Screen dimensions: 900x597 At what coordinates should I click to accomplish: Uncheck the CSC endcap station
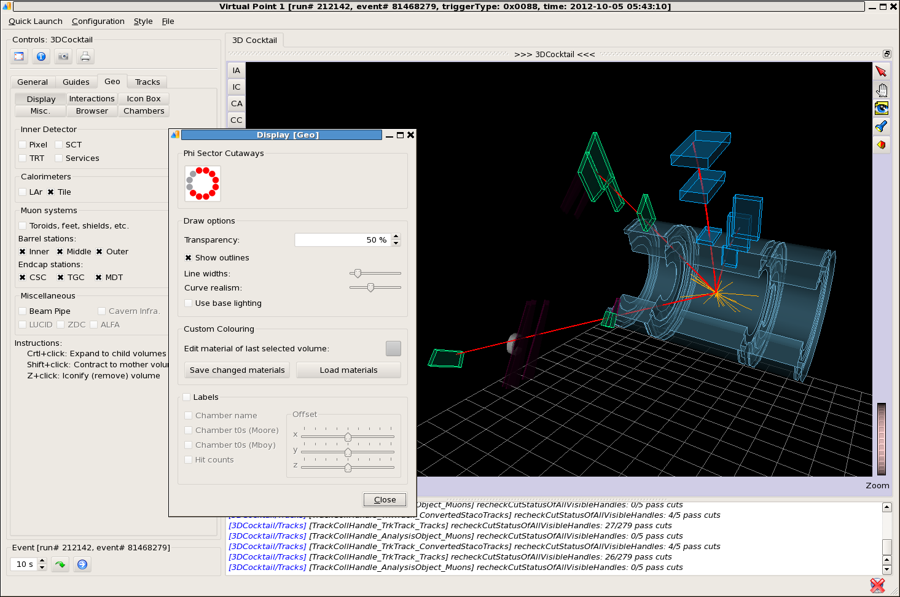[23, 278]
